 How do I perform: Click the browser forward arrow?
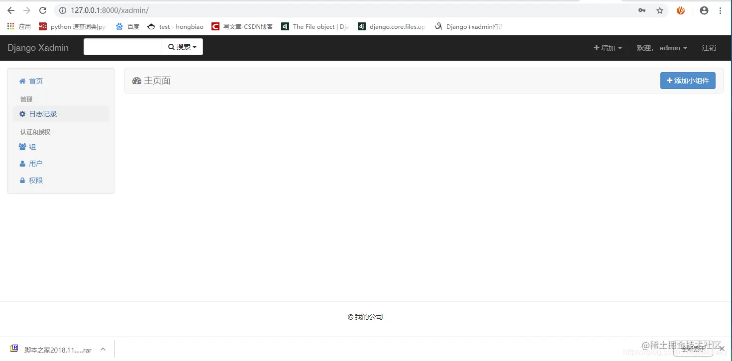[x=27, y=10]
